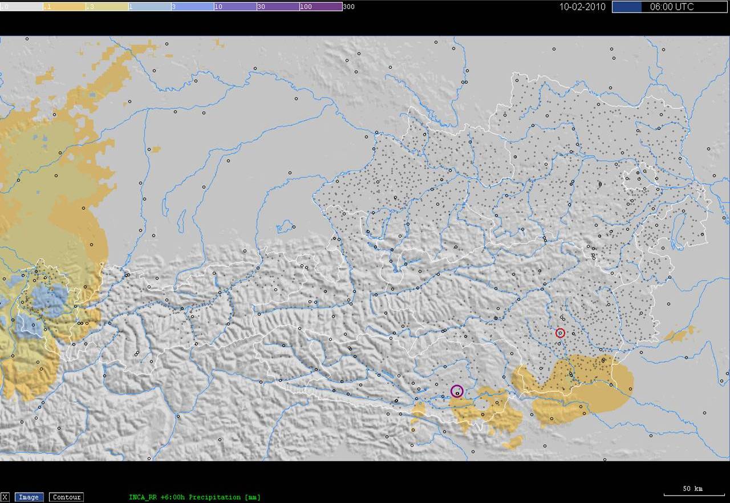Click the 10-02-2010 date label
This screenshot has height=503, width=730.
pyautogui.click(x=582, y=7)
